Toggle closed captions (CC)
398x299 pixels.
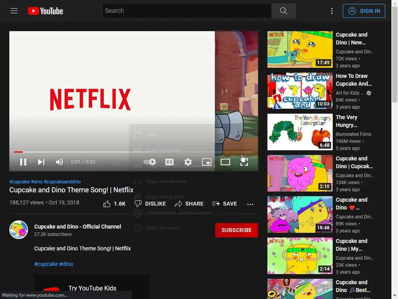pyautogui.click(x=169, y=162)
